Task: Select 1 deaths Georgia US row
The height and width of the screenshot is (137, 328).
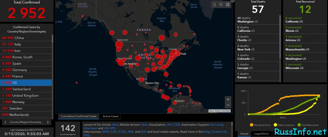Action: [257, 66]
